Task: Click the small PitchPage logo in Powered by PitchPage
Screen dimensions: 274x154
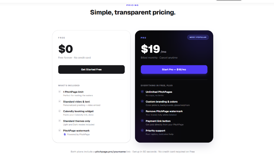Action: (65, 135)
